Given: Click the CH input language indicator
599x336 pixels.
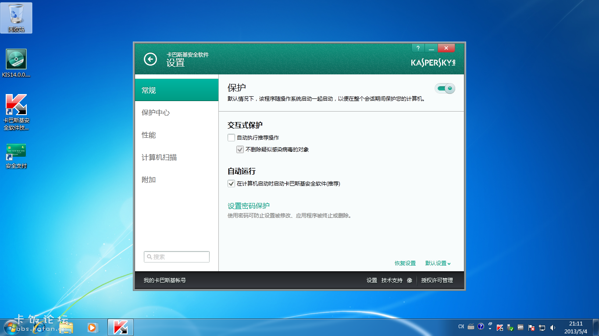Looking at the screenshot, I should (x=461, y=326).
